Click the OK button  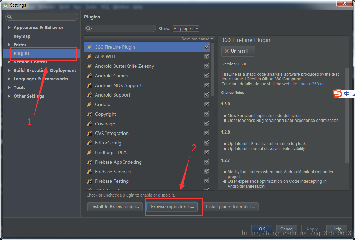pos(262,229)
